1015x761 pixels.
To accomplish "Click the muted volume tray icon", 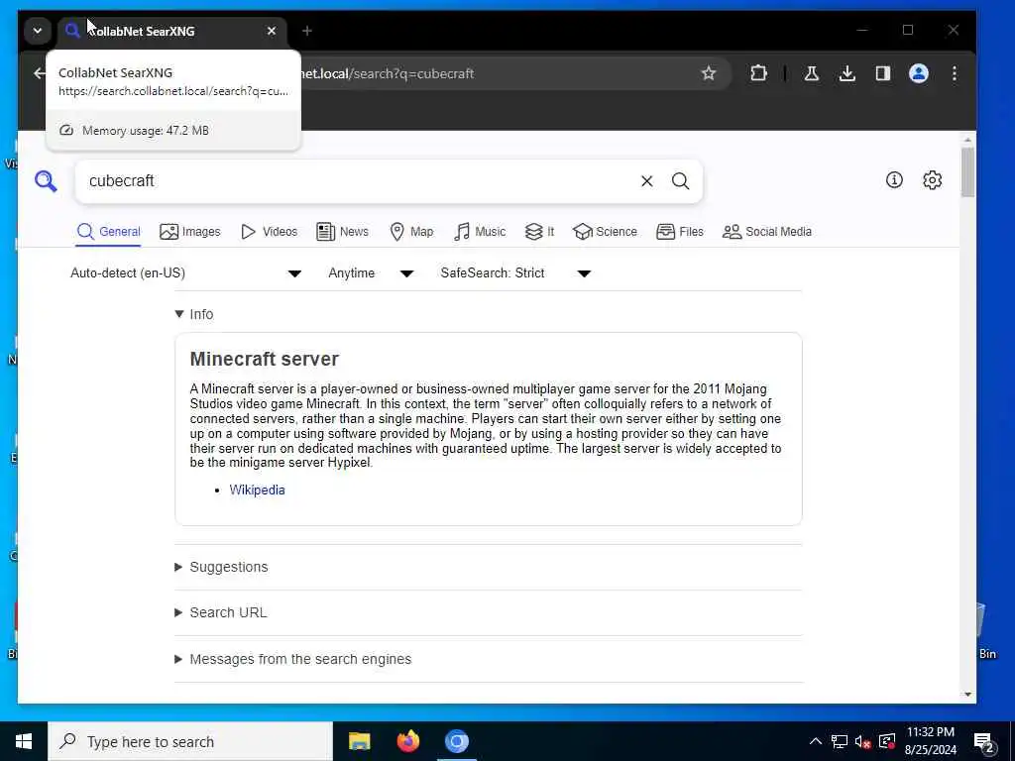I will pos(863,741).
